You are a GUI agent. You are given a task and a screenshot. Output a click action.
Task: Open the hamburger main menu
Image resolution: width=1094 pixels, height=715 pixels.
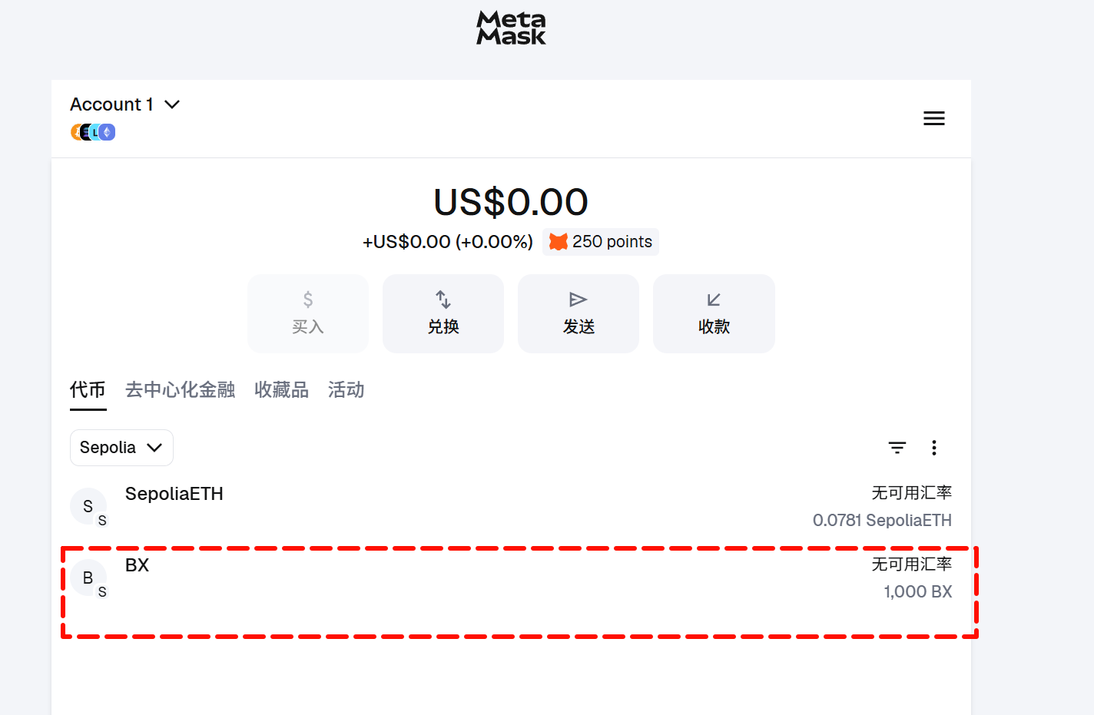(x=933, y=118)
